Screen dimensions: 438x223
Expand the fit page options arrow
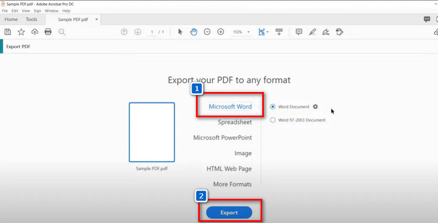click(268, 32)
